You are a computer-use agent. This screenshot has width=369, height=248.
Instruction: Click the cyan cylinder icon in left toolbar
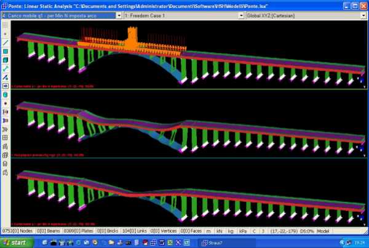5,95
